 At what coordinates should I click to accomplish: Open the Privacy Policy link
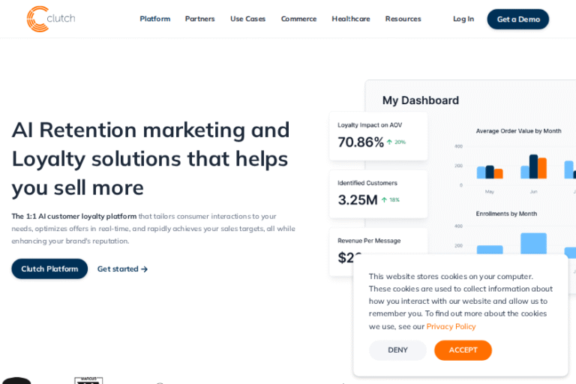(x=451, y=326)
